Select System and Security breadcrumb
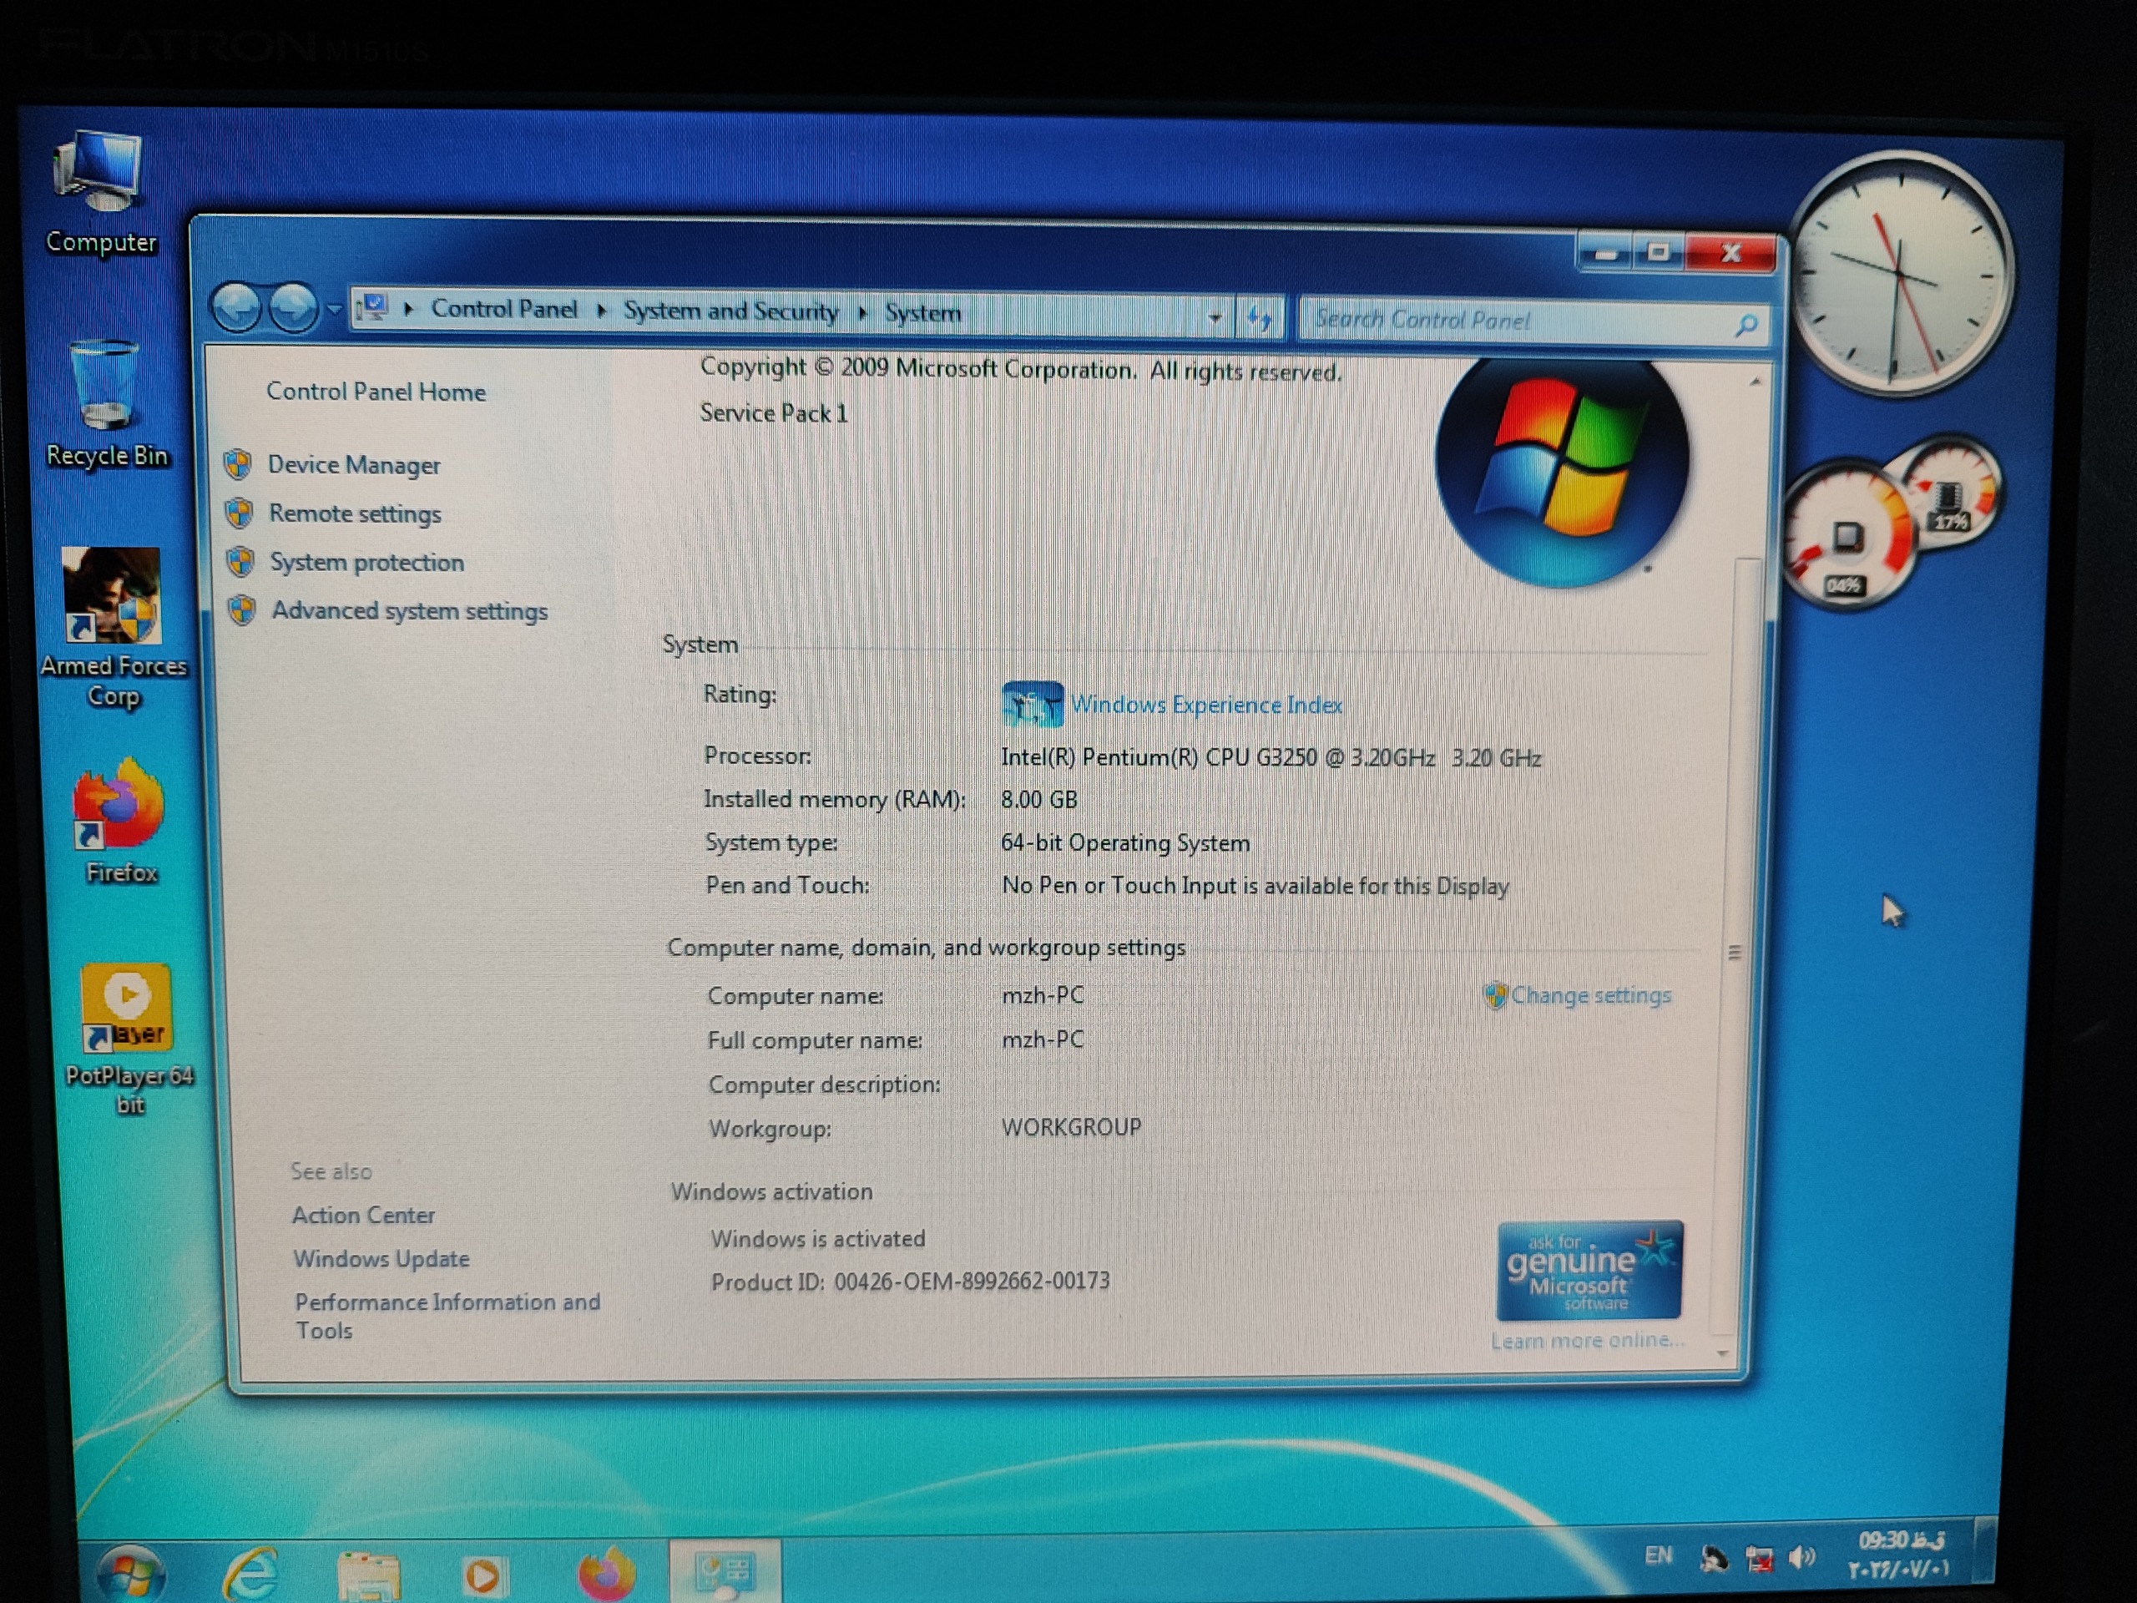2137x1603 pixels. point(730,311)
